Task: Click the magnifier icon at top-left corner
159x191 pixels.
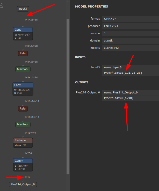Action: point(1,6)
